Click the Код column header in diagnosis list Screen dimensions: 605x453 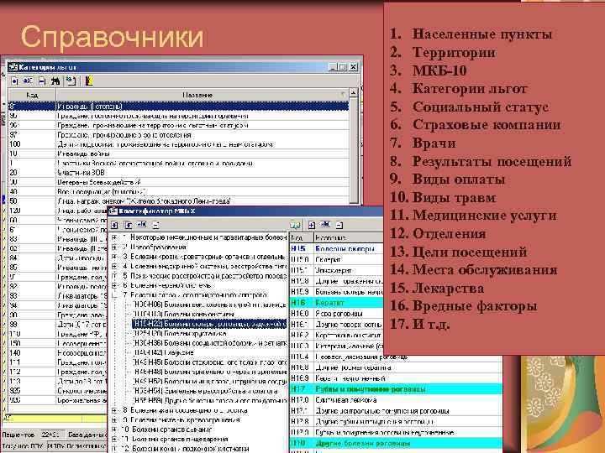point(302,237)
